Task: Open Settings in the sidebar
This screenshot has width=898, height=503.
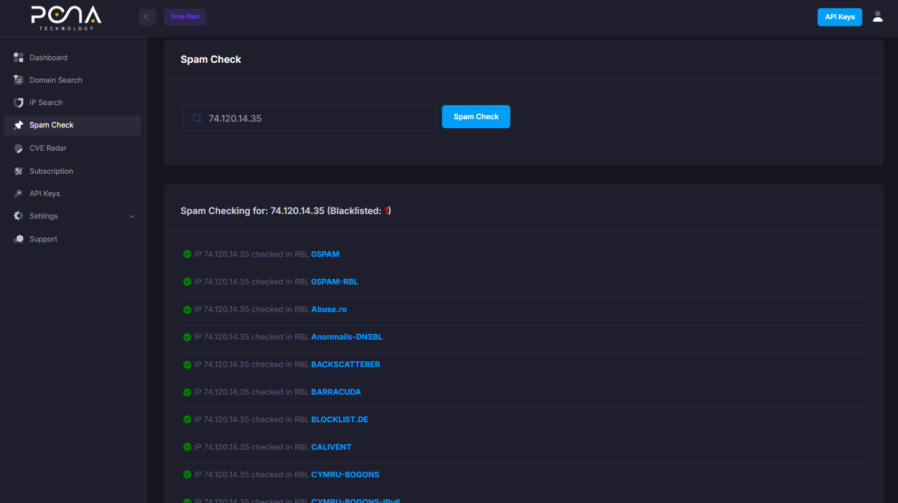Action: coord(73,216)
